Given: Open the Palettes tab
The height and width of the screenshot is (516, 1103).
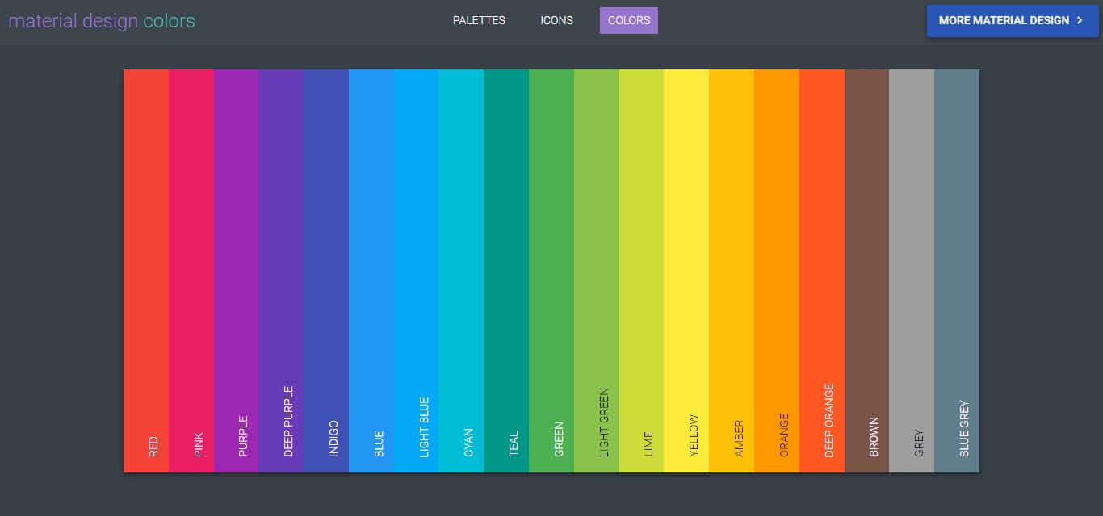Looking at the screenshot, I should click(479, 20).
